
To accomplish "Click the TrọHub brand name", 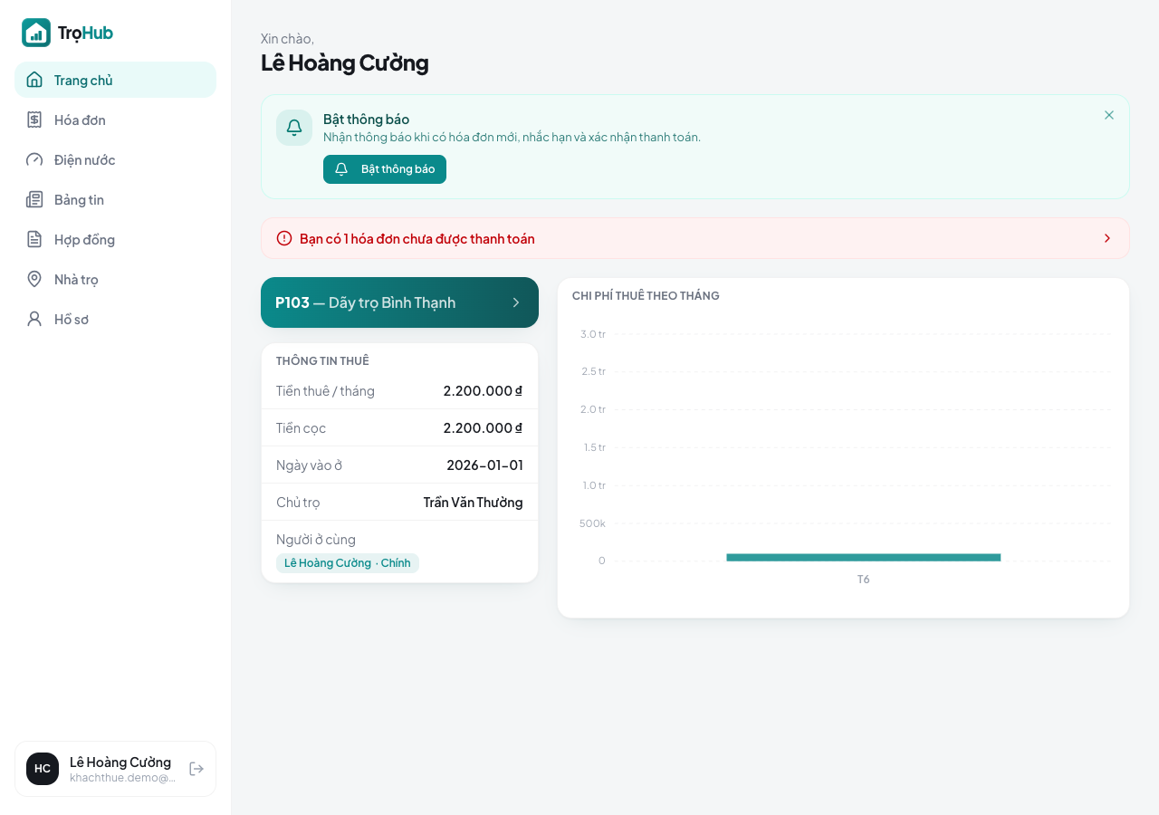I will 85,33.
